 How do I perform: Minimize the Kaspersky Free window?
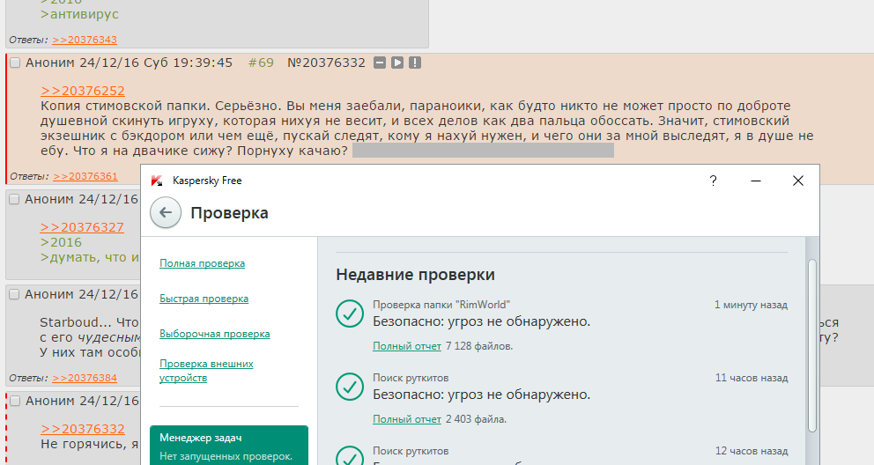(755, 181)
